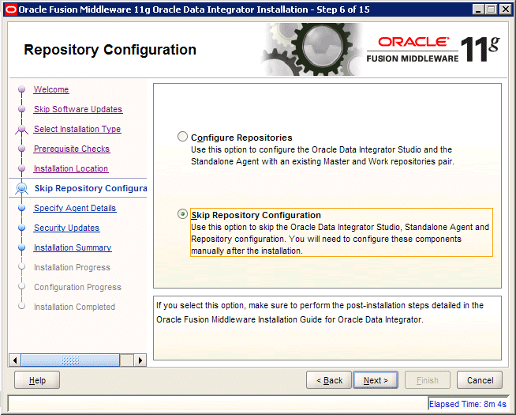Click the Specify Agent Details step bullet
Viewport: 516px width, 415px height.
(x=22, y=208)
